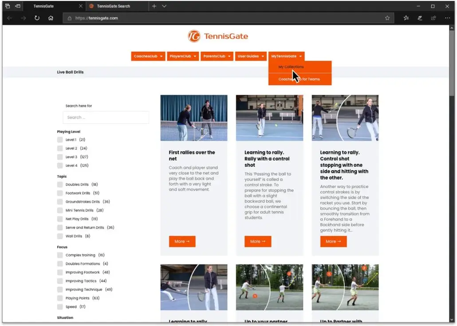Viewport: 457px width, 326px height.
Task: Open the browser settings ellipsis menu
Action: pyautogui.click(x=447, y=18)
